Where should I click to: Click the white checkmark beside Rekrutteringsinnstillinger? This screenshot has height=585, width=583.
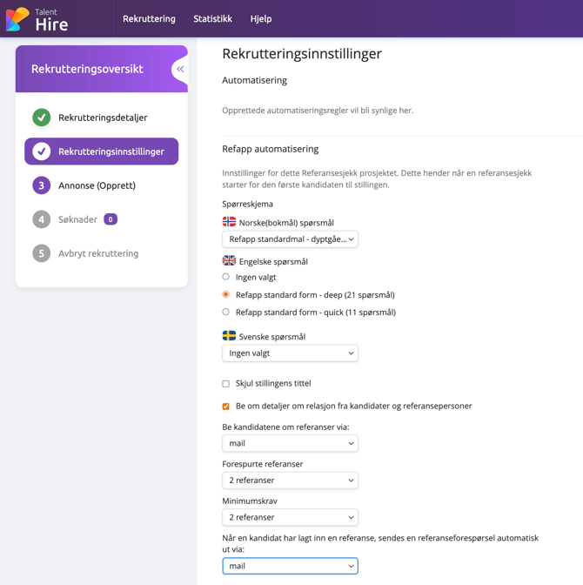click(41, 151)
